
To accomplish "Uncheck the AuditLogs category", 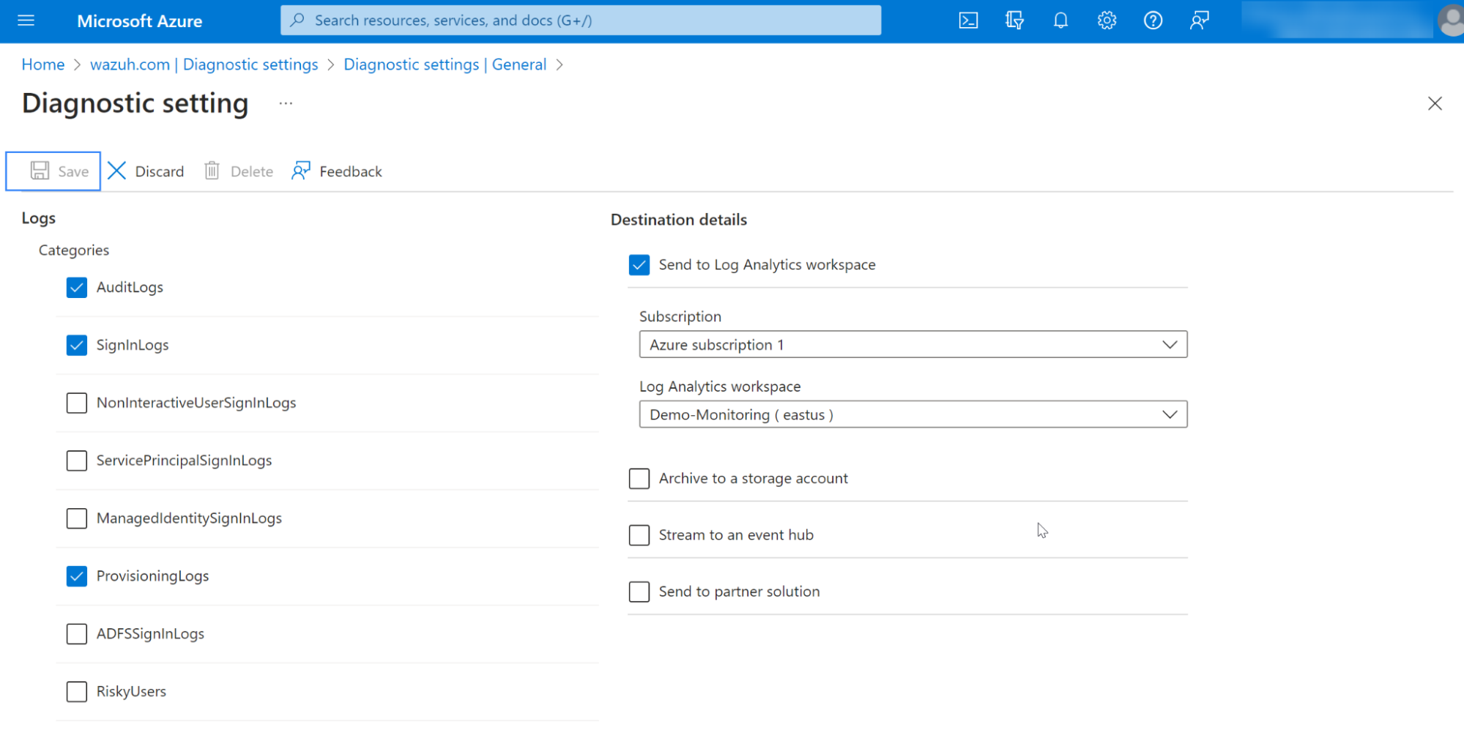I will coord(77,288).
